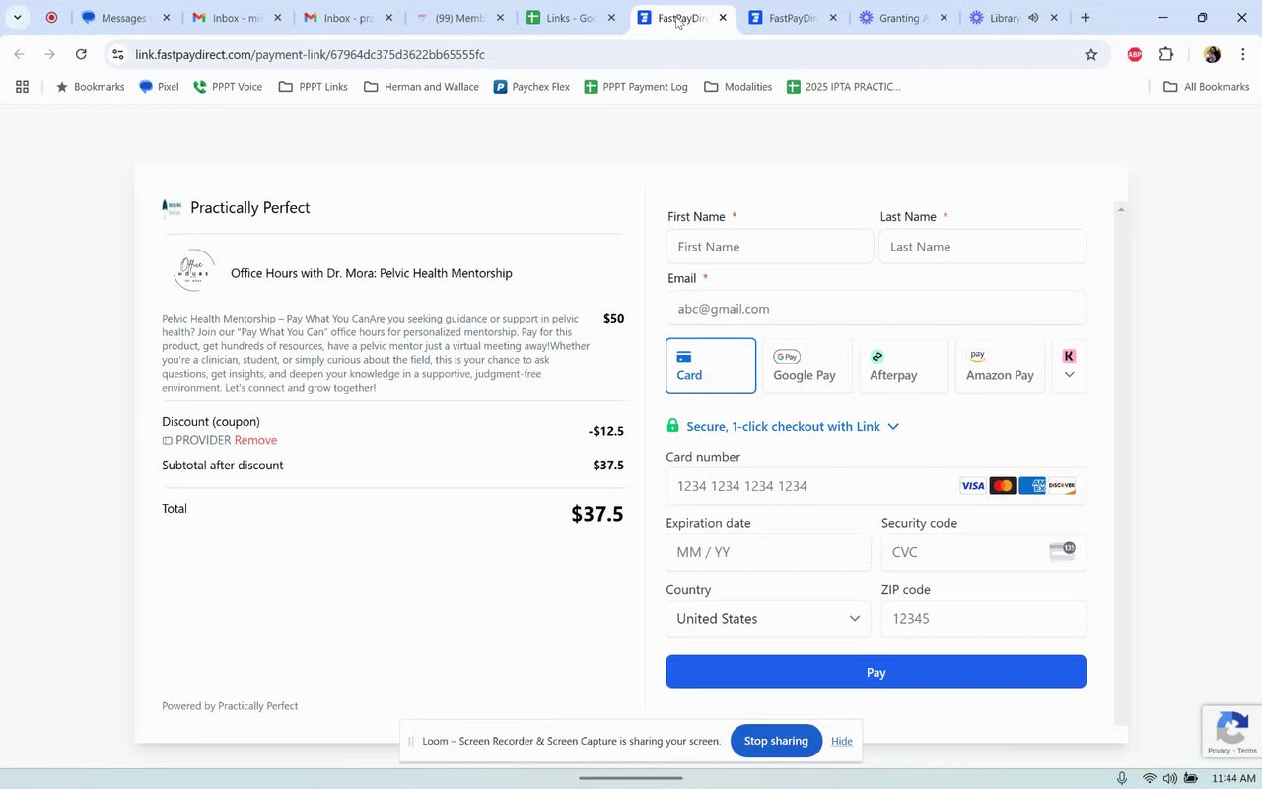Viewport: 1262px width, 789px height.
Task: Open the apps grid in bookmarks bar
Action: pyautogui.click(x=22, y=87)
